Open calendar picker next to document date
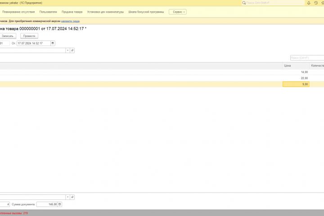 pyautogui.click(x=53, y=43)
